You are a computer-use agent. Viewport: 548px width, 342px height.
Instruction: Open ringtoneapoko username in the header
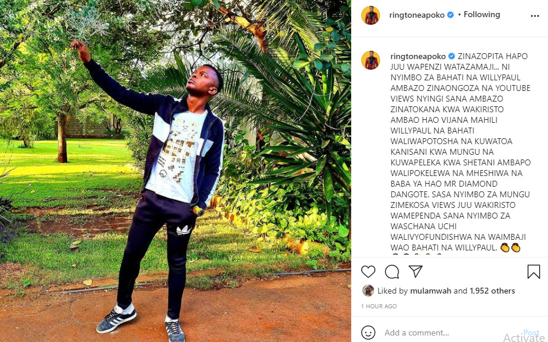(x=417, y=15)
